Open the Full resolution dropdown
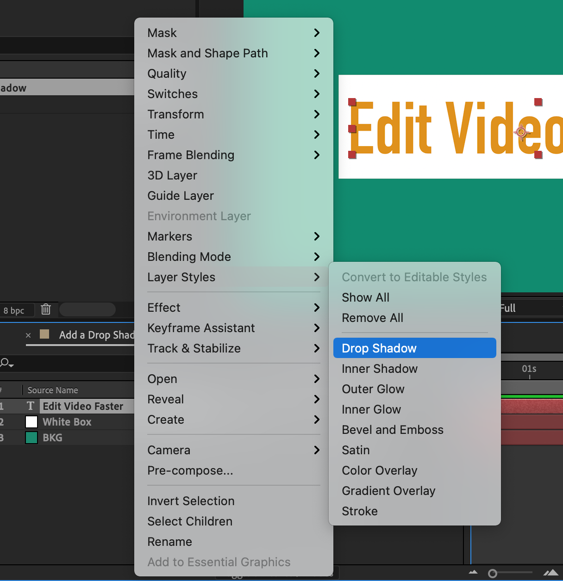The height and width of the screenshot is (581, 563). (532, 308)
